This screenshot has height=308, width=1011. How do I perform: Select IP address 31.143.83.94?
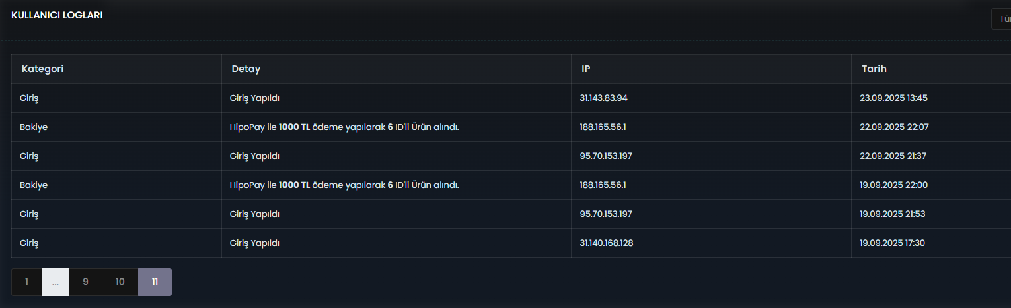(603, 98)
